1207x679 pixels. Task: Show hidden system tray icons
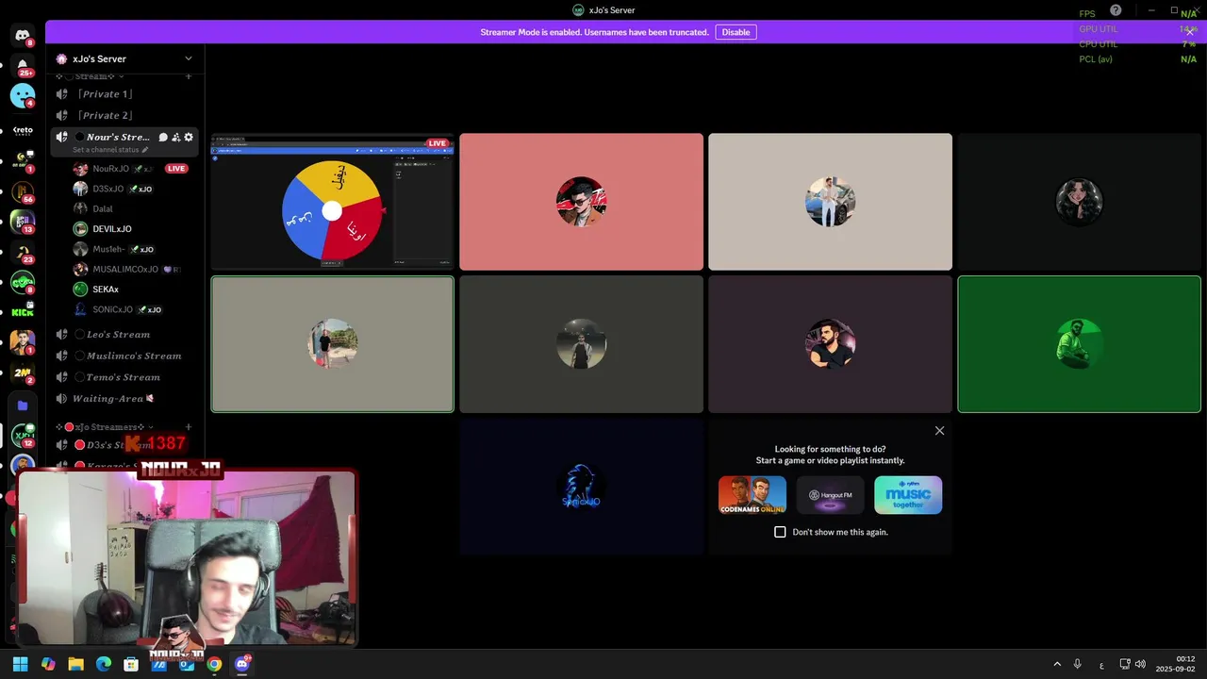pos(1057,664)
